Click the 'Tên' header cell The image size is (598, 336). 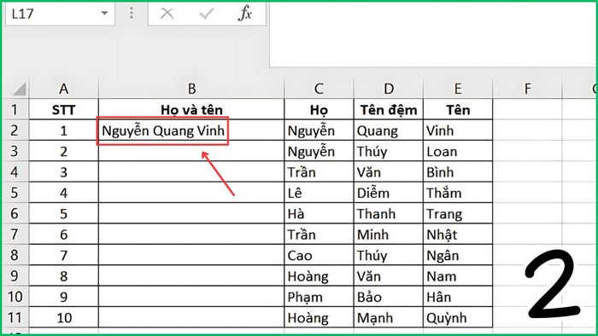[458, 110]
